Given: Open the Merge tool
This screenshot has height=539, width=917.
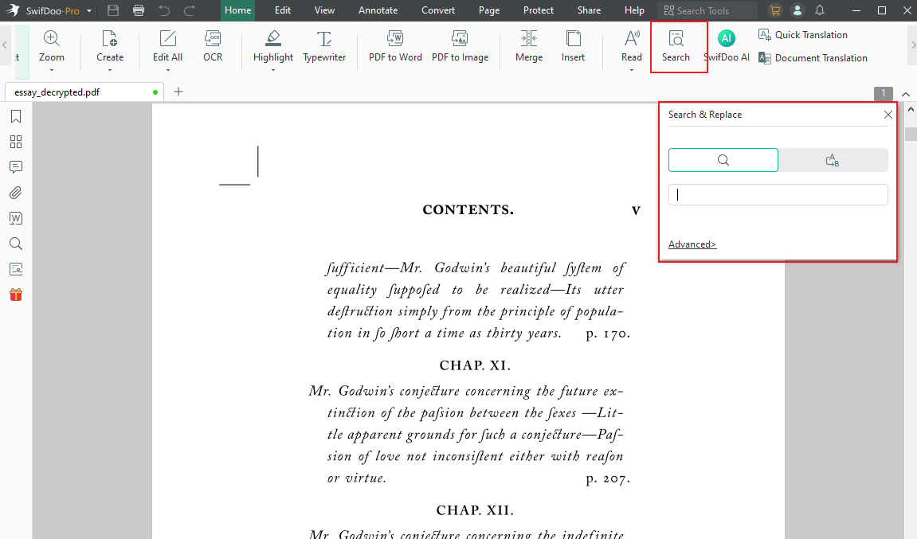Looking at the screenshot, I should (528, 47).
